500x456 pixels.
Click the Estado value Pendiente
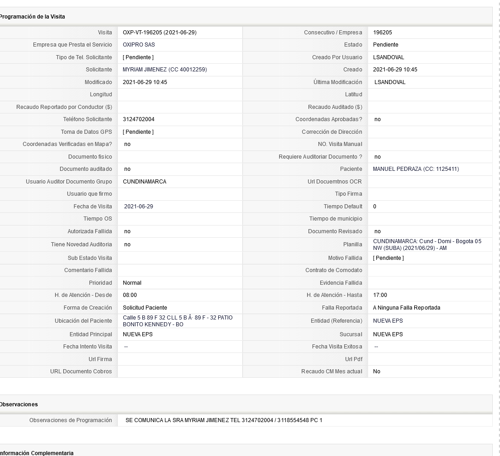coord(386,45)
